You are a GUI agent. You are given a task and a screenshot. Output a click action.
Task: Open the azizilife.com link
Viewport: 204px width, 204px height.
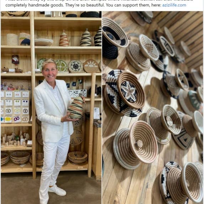pyautogui.click(x=174, y=5)
